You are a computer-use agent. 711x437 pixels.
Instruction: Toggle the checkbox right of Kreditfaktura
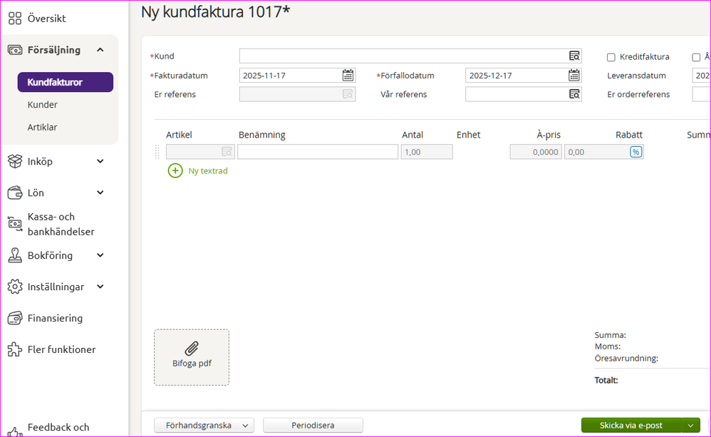[x=696, y=57]
